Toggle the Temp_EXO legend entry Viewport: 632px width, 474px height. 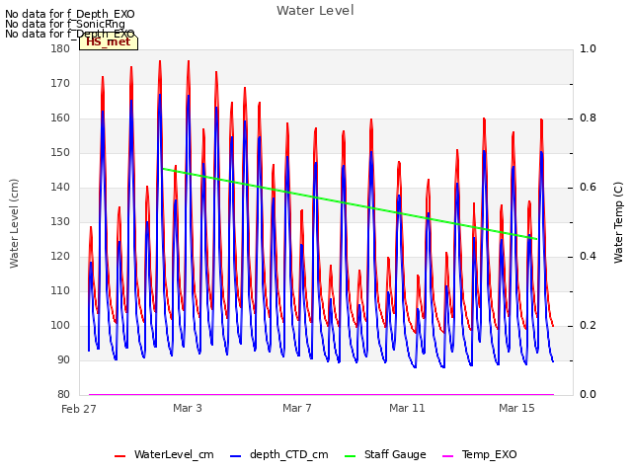[x=480, y=454]
